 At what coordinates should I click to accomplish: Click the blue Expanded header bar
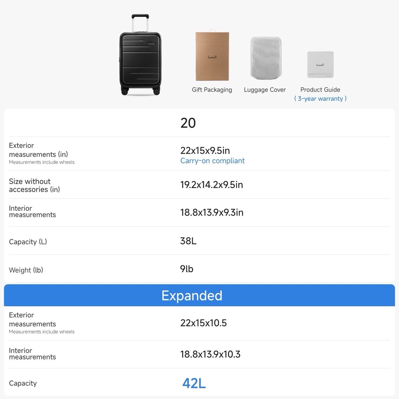click(199, 295)
